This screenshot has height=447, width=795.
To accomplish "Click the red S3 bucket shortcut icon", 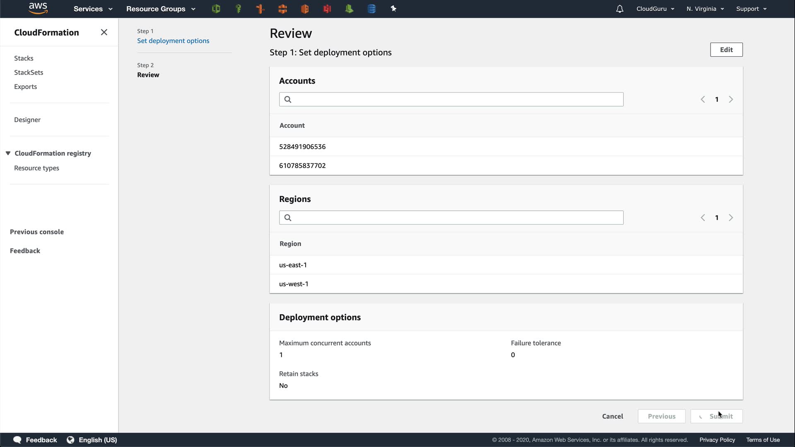I will [x=327, y=9].
